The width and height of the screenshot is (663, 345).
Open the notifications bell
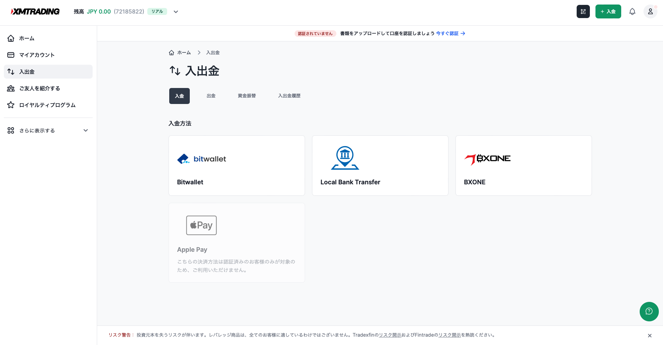point(632,11)
